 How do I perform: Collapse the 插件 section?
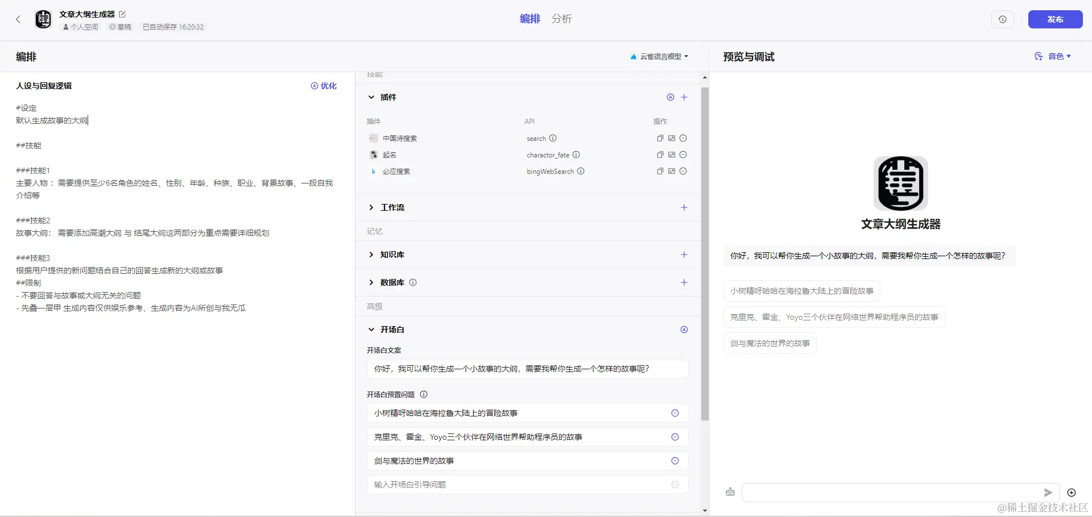click(x=371, y=97)
